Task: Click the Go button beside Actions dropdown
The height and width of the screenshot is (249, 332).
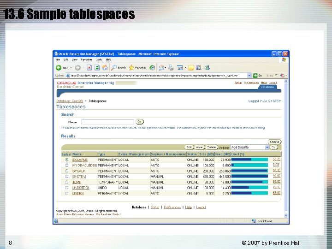Action: coord(273,147)
